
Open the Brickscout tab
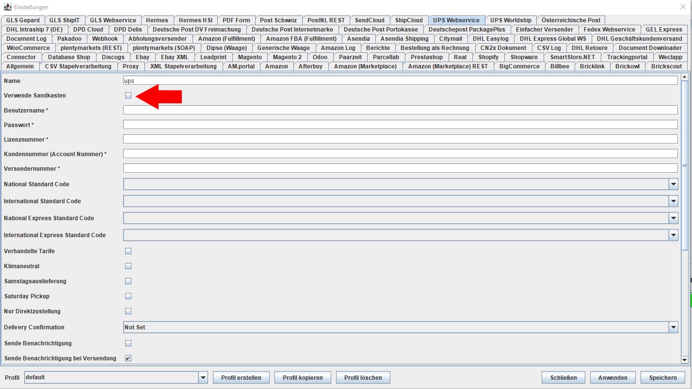click(666, 66)
